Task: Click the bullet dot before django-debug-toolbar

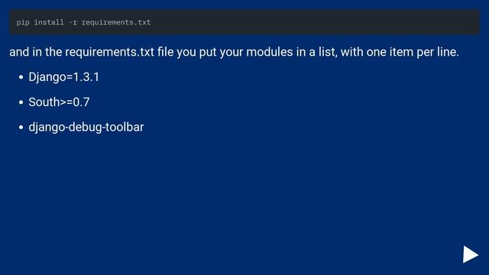Action: (21, 128)
